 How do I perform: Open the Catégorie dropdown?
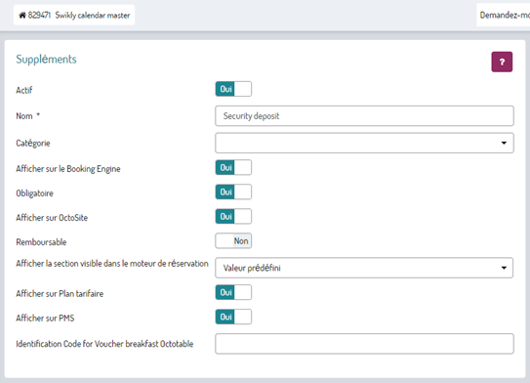click(x=364, y=143)
